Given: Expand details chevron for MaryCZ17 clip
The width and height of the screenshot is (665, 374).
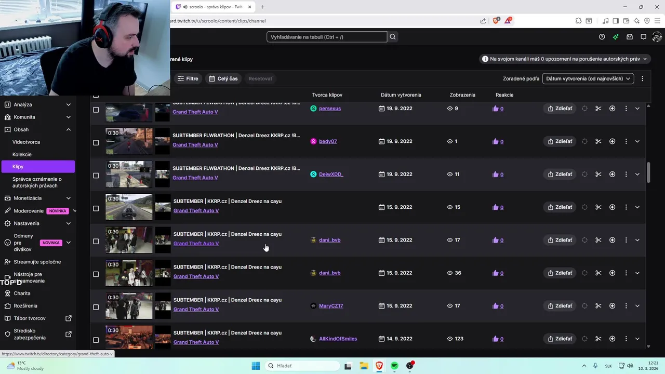Looking at the screenshot, I should 637,306.
